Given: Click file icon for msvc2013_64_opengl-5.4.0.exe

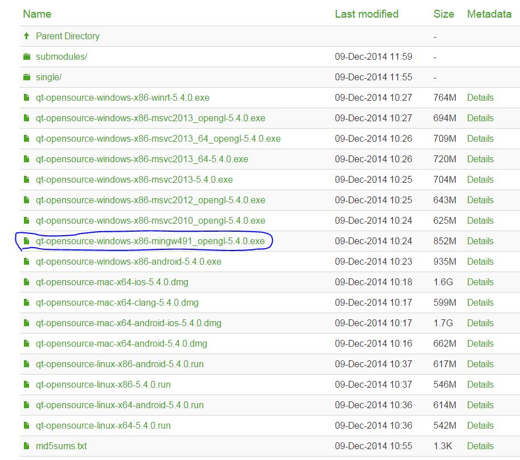Looking at the screenshot, I should tap(27, 138).
